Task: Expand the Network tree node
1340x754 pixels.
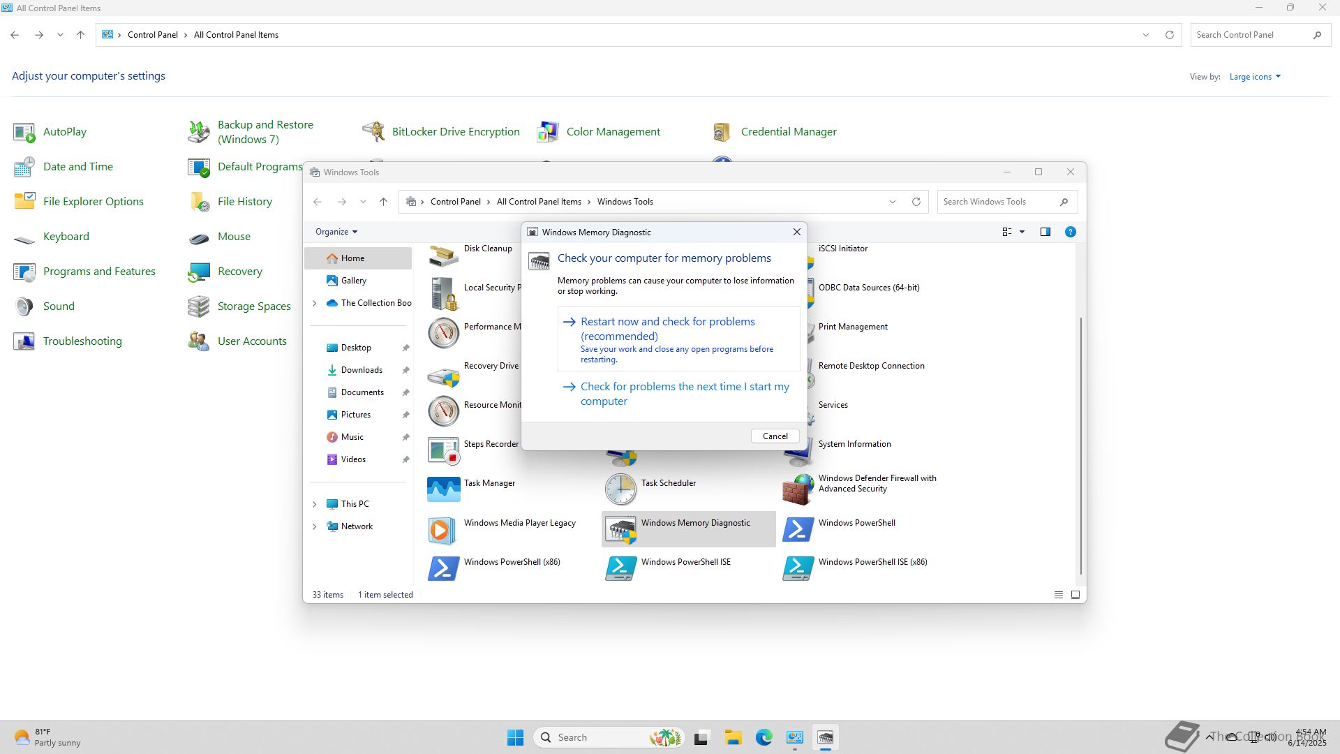Action: click(315, 526)
